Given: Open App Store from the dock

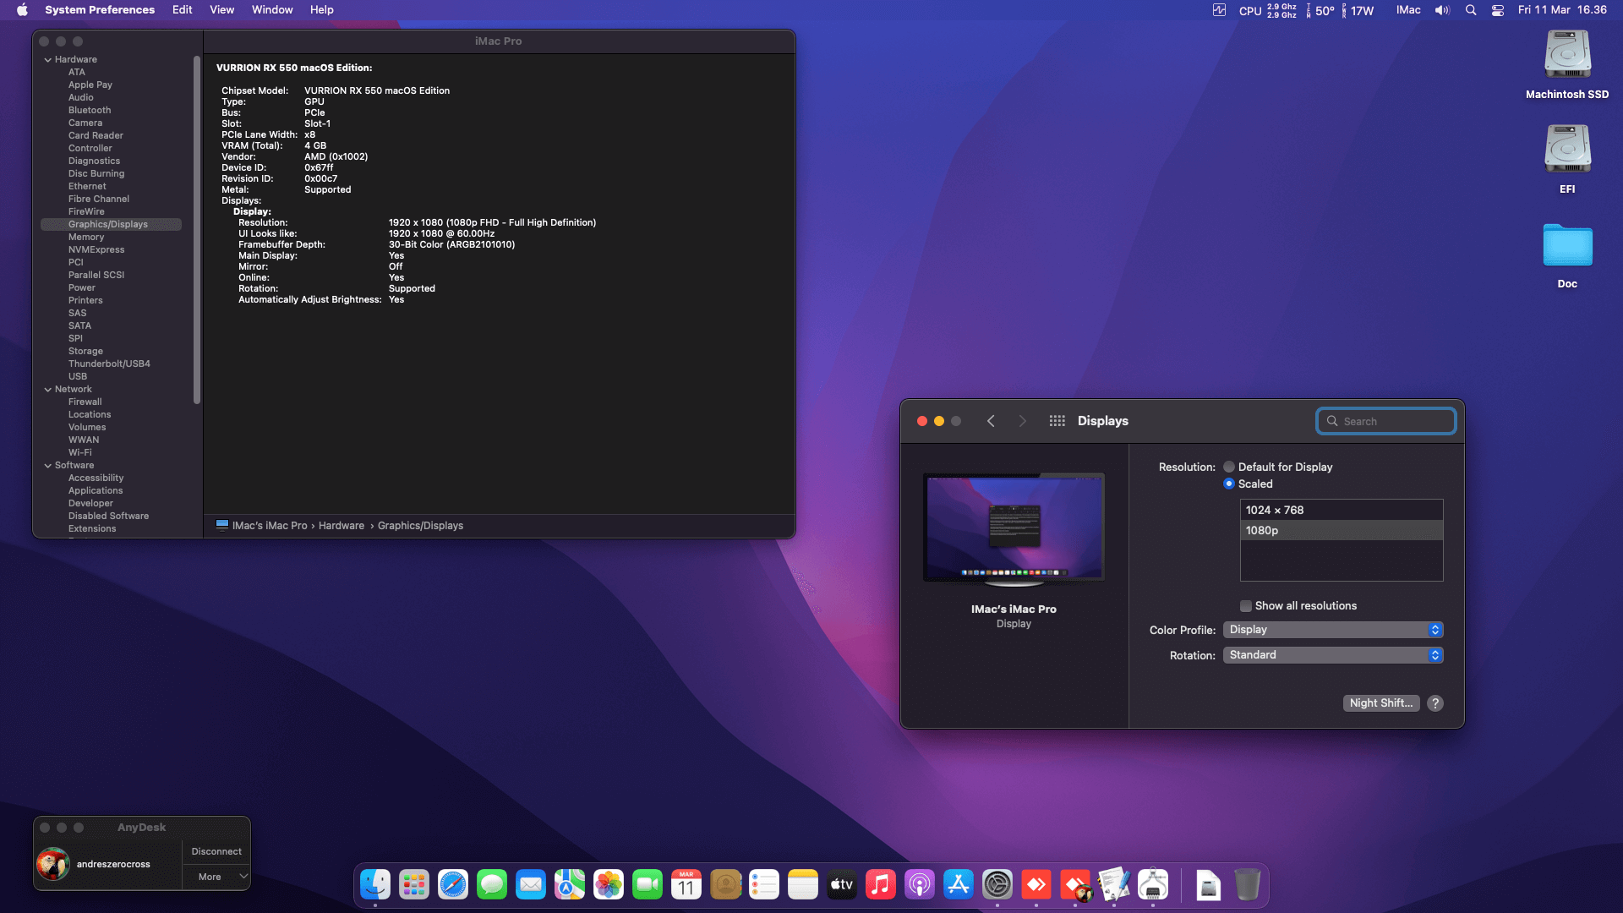Looking at the screenshot, I should point(959,885).
